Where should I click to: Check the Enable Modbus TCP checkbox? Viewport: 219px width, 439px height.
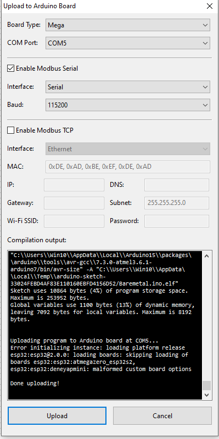point(10,130)
